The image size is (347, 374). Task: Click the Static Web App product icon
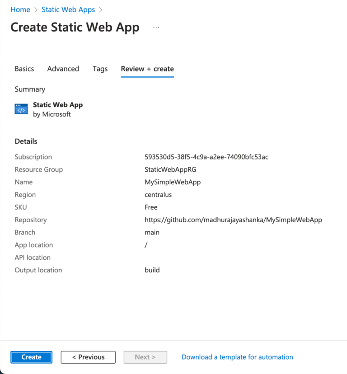pos(21,109)
